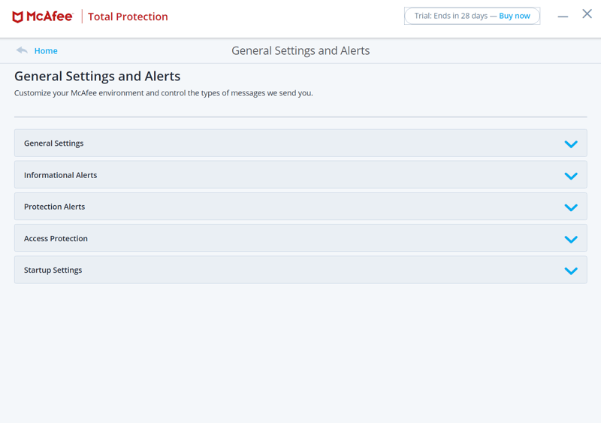Minimize the McAfee window
The image size is (601, 423).
pos(563,17)
